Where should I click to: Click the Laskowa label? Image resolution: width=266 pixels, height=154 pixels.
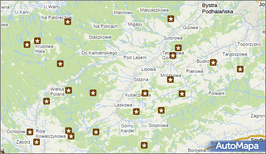(x=123, y=105)
